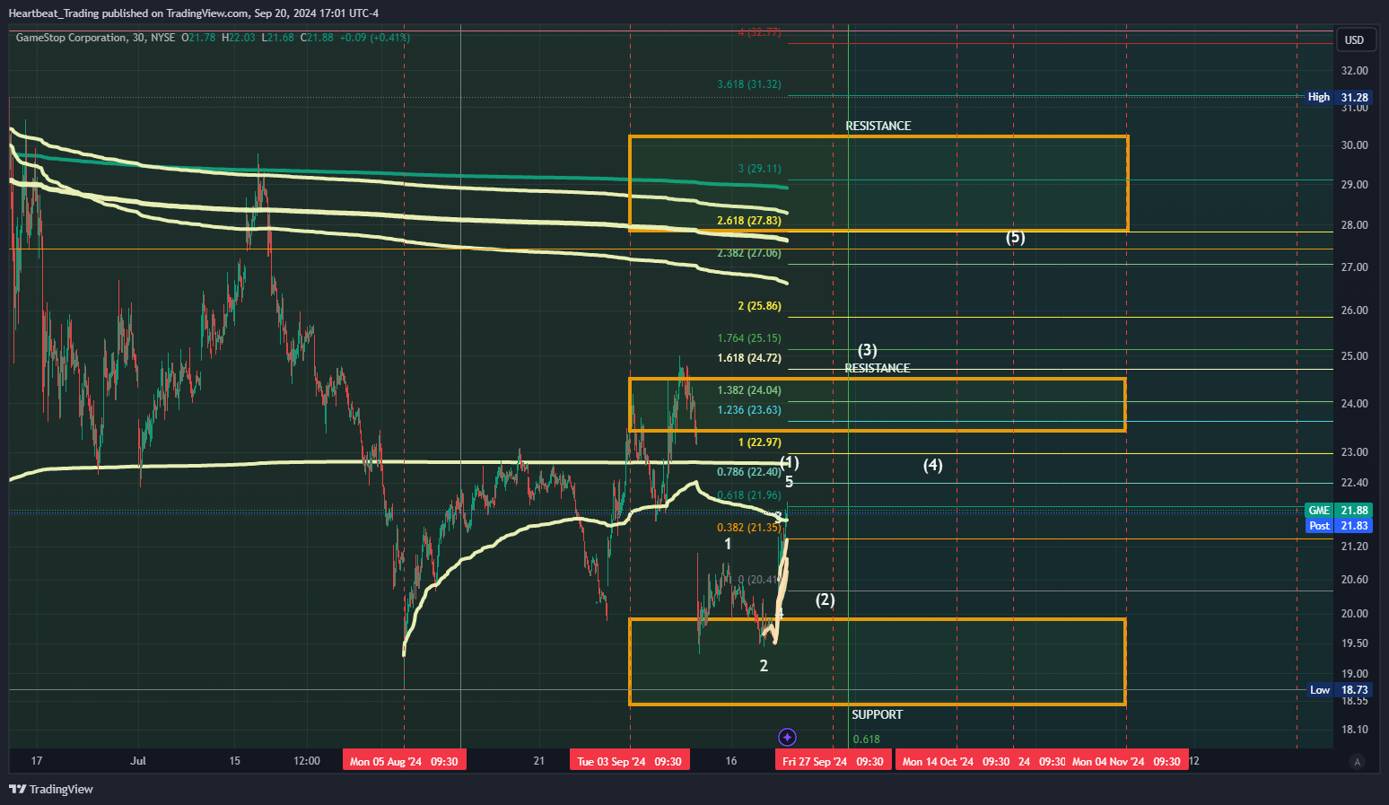
Task: Click the 1.236 (23.63) Fibonacci label
Action: click(x=749, y=410)
